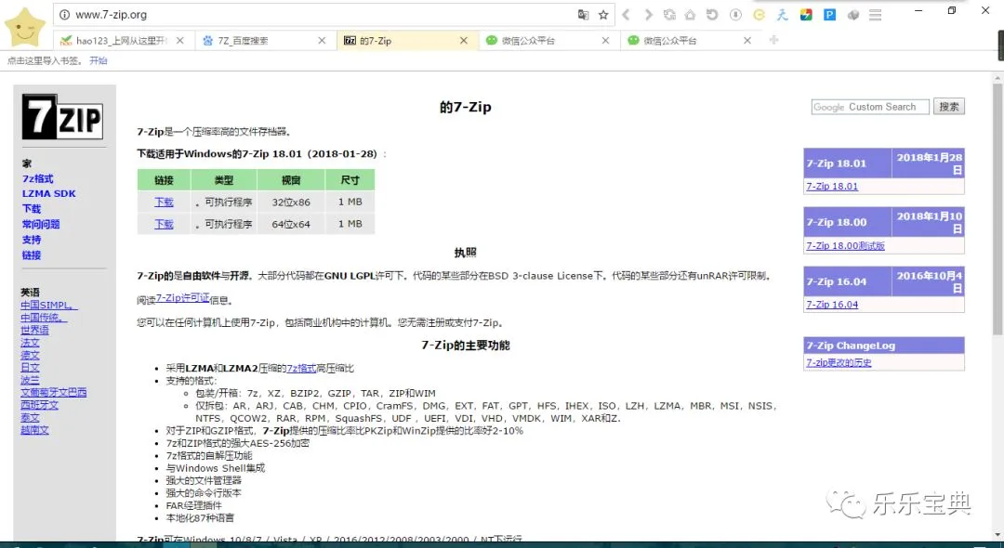Open the 下载 sidebar menu link
Viewport: 1004px width, 548px height.
(32, 209)
